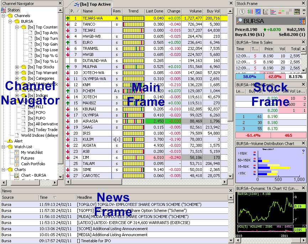The height and width of the screenshot is (244, 308).
Task: Open [bs] Today Trade channel
Action: [x=42, y=130]
